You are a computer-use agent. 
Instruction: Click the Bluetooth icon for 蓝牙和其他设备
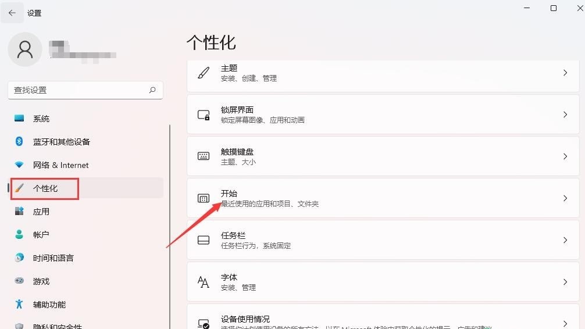click(x=19, y=141)
